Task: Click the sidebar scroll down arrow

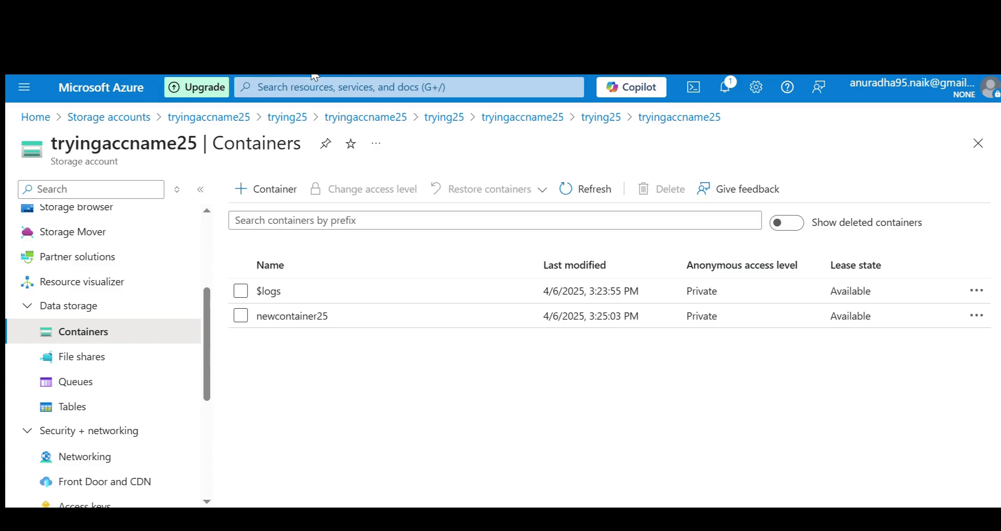Action: click(x=207, y=502)
